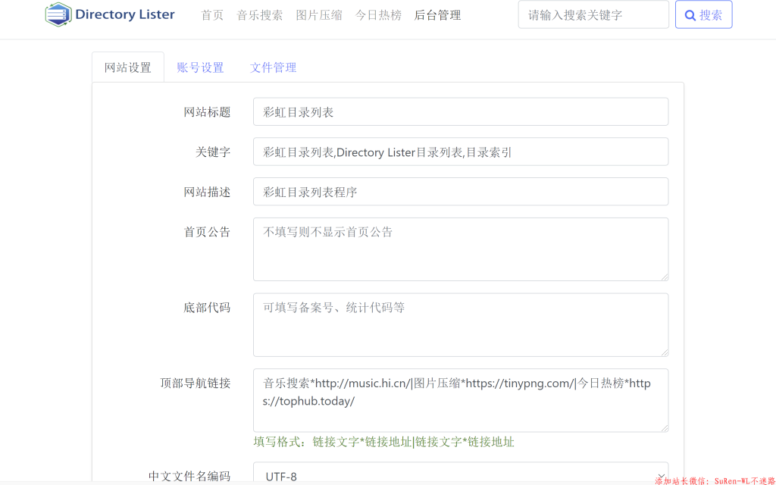776x485 pixels.
Task: Click the 关键字 label
Action: click(213, 152)
